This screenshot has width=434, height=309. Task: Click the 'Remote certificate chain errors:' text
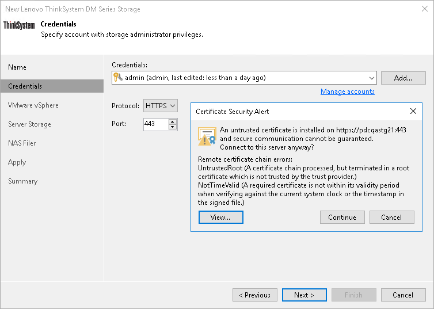[x=245, y=159]
